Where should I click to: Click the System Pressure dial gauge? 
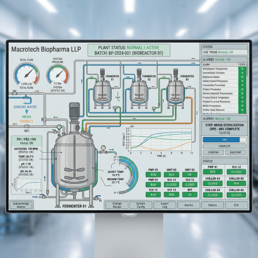(x=58, y=74)
